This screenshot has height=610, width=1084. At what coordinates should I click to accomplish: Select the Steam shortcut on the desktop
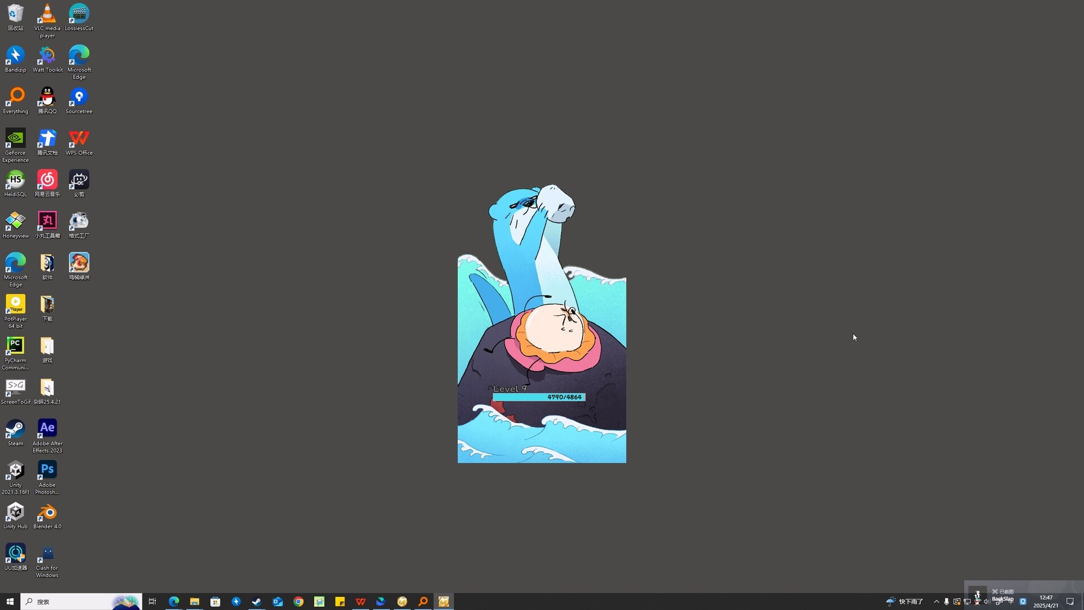point(15,433)
